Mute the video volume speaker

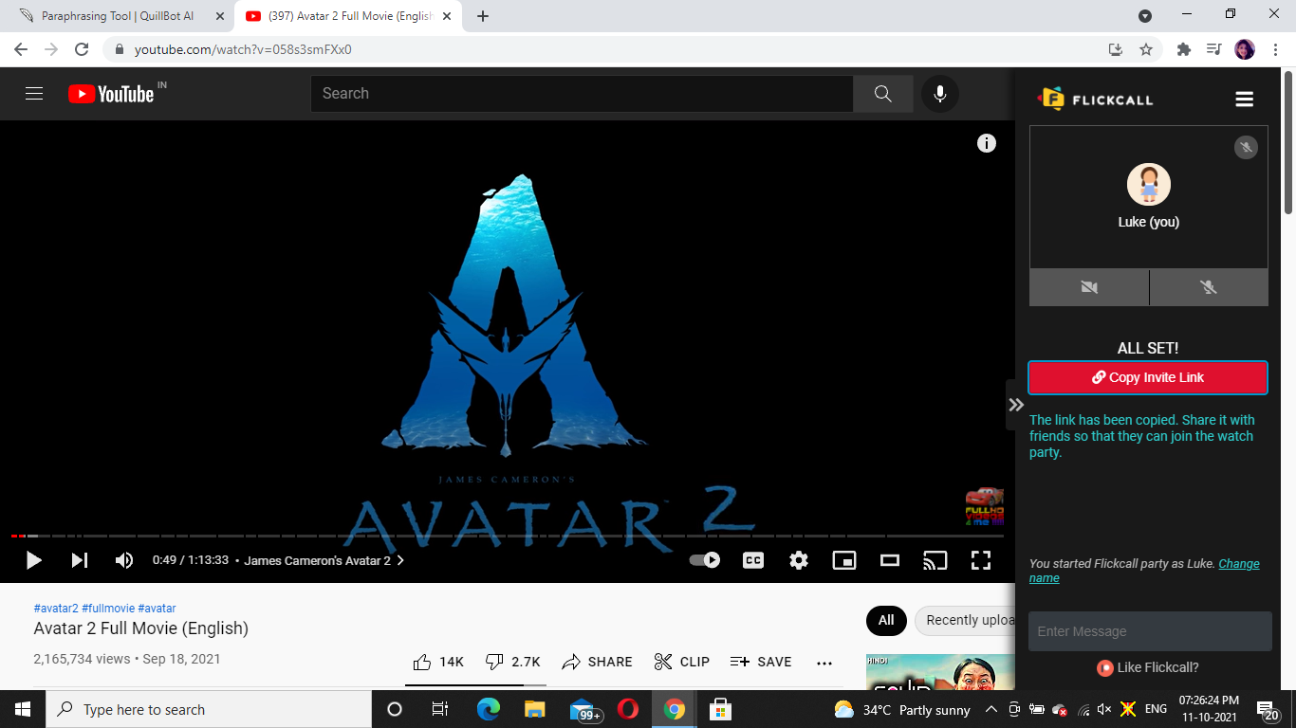coord(124,560)
